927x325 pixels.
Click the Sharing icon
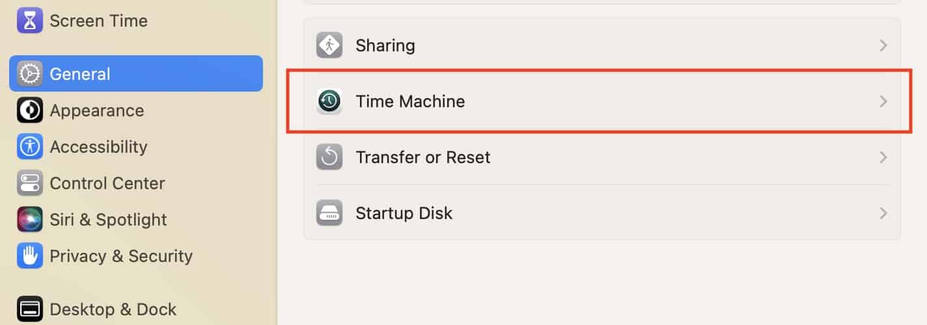tap(329, 45)
